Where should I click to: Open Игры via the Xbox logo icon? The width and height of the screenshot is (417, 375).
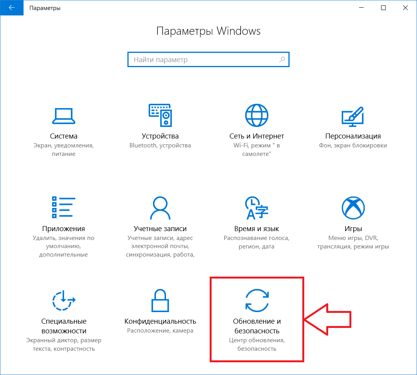[x=353, y=208]
